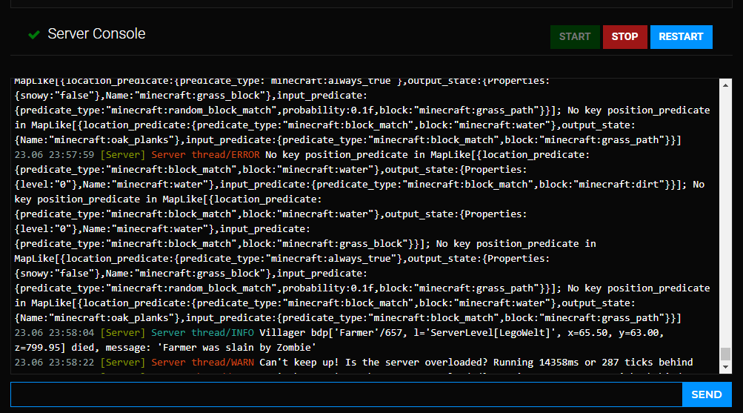Image resolution: width=743 pixels, height=413 pixels.
Task: Focus the console command input field
Action: click(346, 394)
